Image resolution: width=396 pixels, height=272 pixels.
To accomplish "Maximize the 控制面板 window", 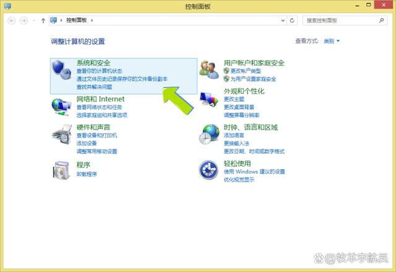I will (369, 5).
